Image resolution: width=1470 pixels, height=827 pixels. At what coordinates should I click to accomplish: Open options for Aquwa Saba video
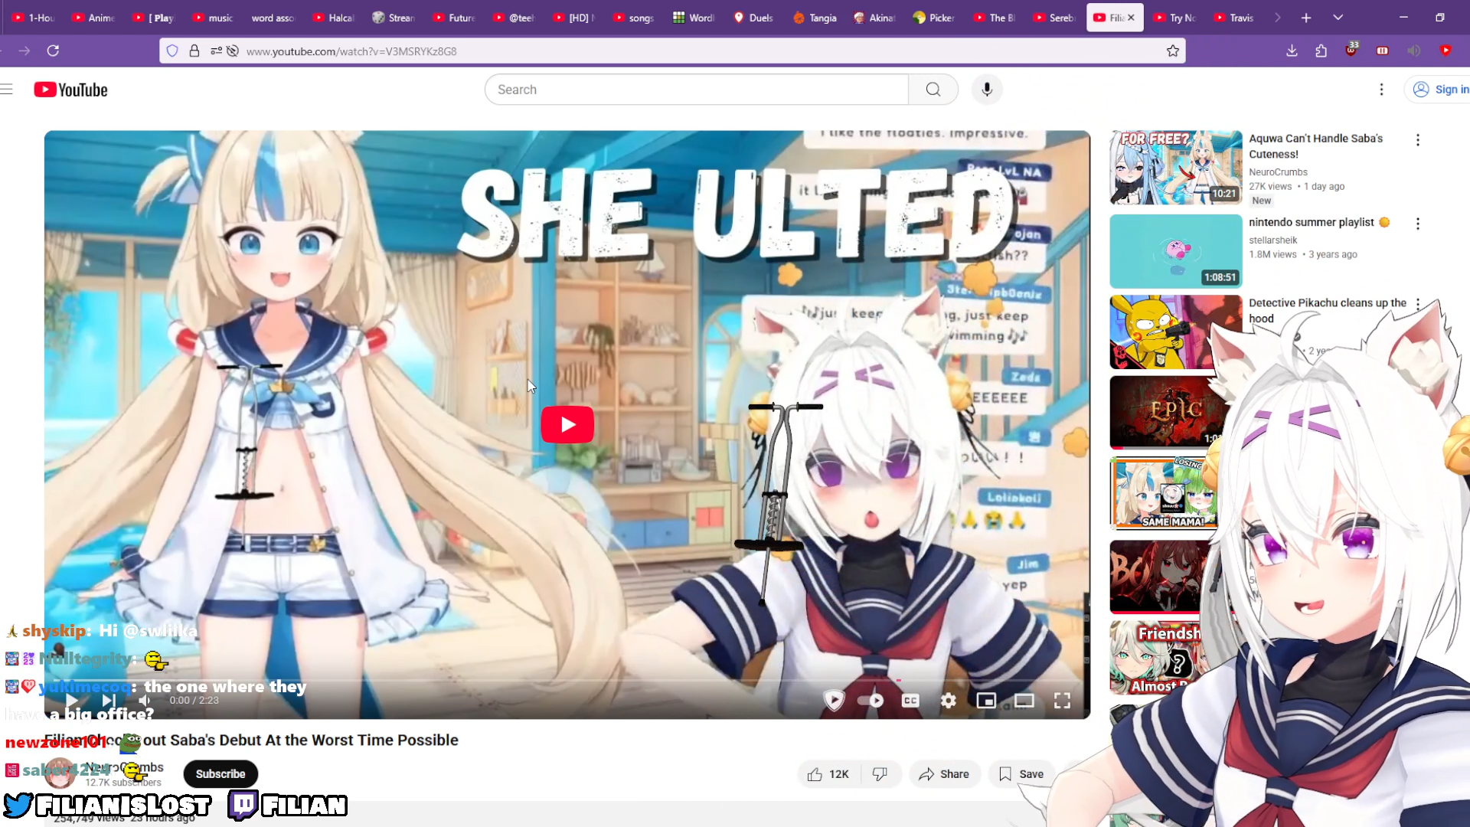1417,140
